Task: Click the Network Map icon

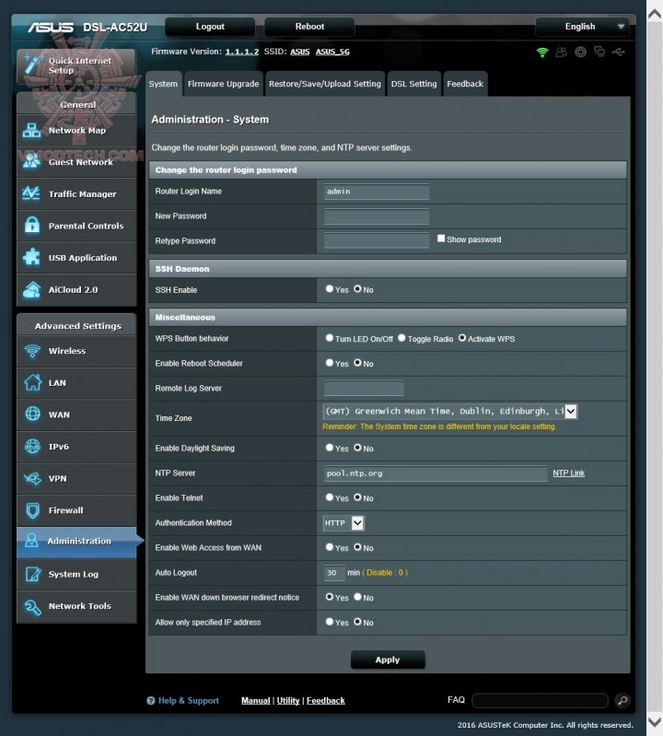Action: coord(31,131)
